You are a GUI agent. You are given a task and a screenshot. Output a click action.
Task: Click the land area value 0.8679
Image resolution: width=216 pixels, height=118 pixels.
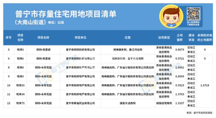click(x=180, y=50)
